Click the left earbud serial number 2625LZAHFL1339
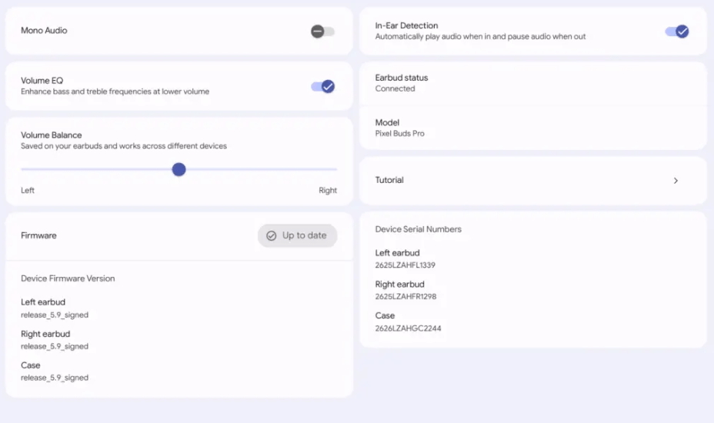This screenshot has width=714, height=423. pyautogui.click(x=405, y=265)
